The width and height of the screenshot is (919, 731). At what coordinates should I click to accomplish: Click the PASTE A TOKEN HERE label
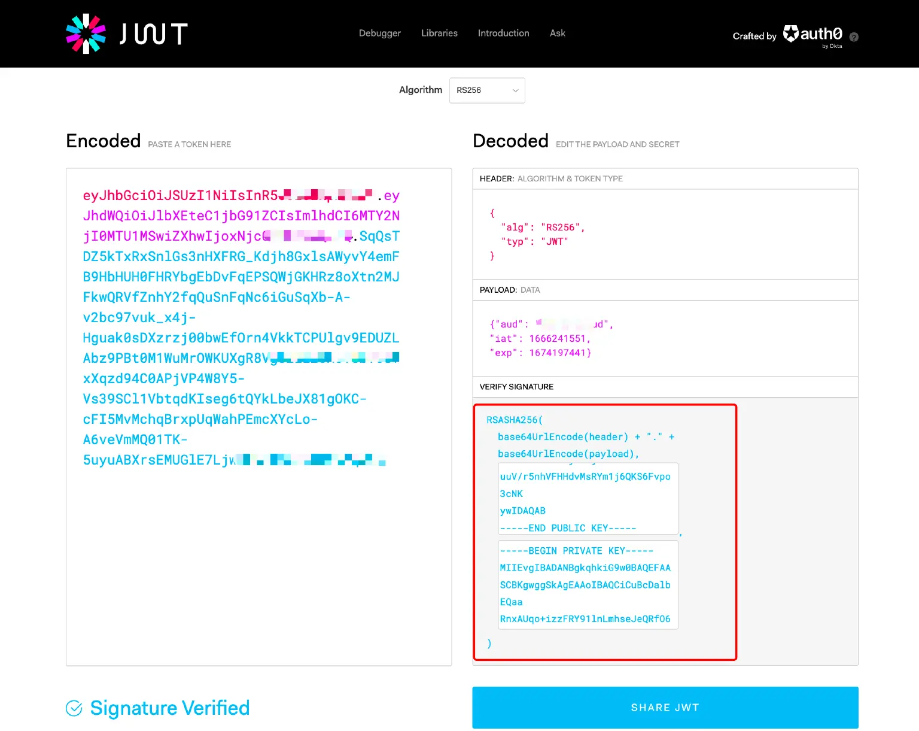tap(189, 144)
